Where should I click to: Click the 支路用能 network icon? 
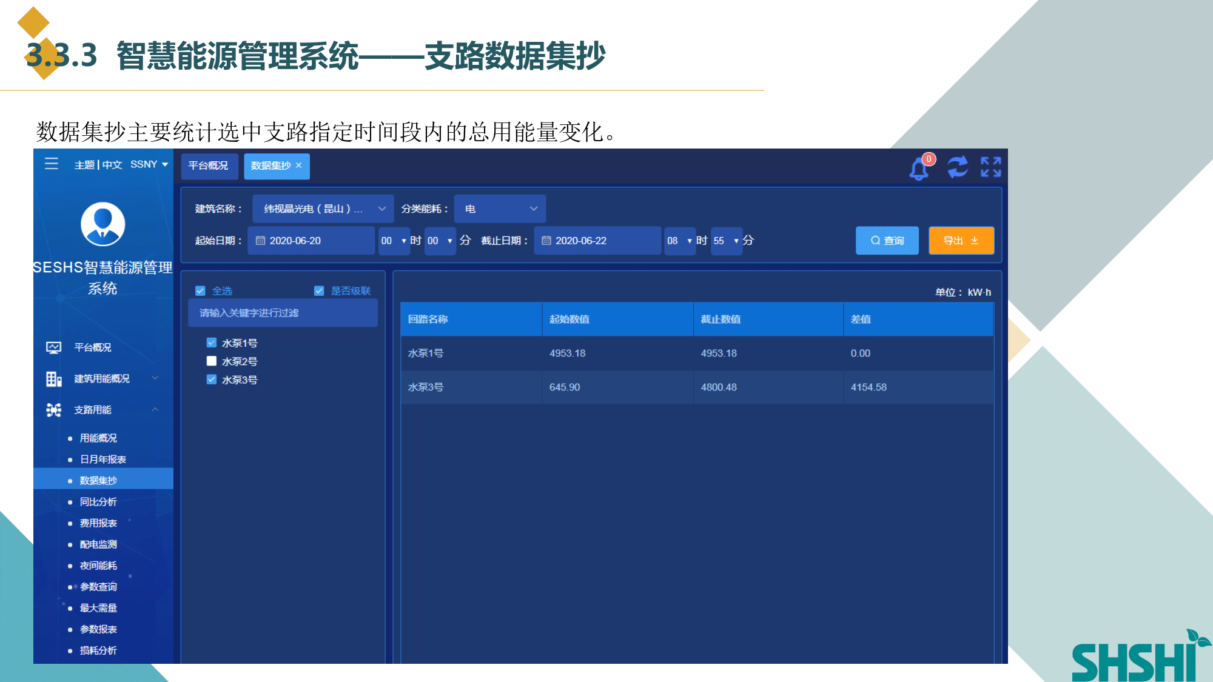pyautogui.click(x=53, y=410)
